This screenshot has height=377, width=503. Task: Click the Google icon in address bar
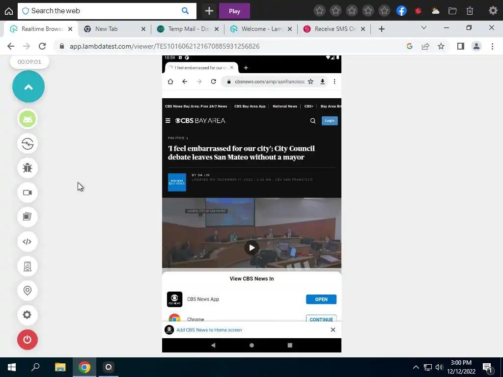tap(409, 46)
